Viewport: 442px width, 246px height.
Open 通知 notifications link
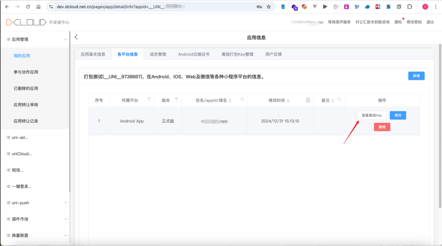tap(398, 22)
